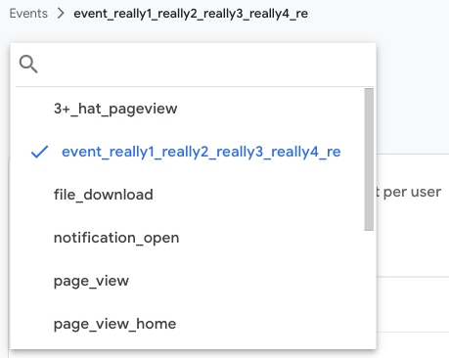
Task: Click the 'per user' text behind the dropdown
Action: pos(412,192)
